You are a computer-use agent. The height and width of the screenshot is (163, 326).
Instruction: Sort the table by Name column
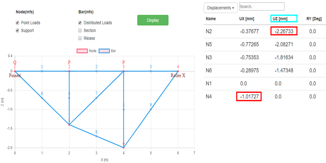[211, 19]
